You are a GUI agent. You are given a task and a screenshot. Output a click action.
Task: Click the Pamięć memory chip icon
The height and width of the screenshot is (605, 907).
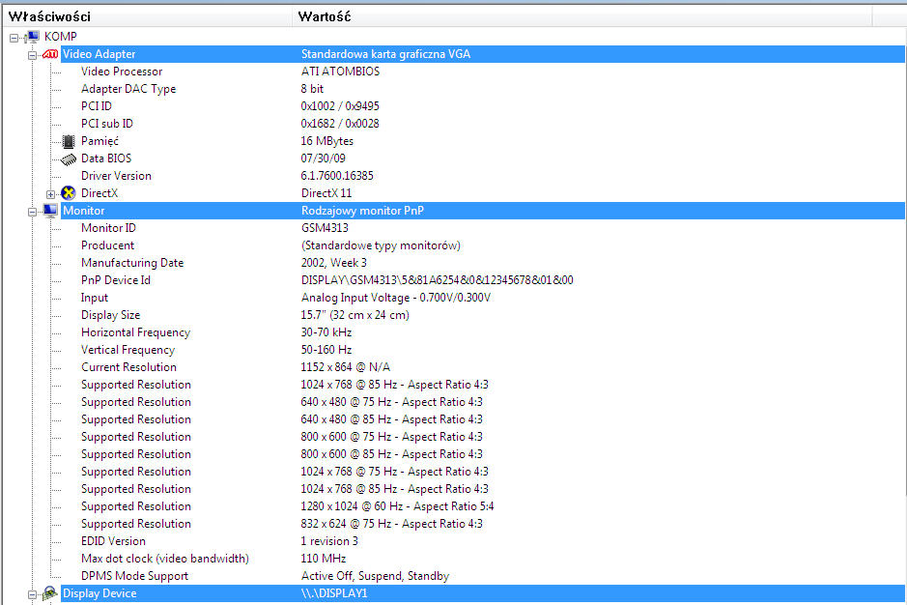[x=69, y=141]
